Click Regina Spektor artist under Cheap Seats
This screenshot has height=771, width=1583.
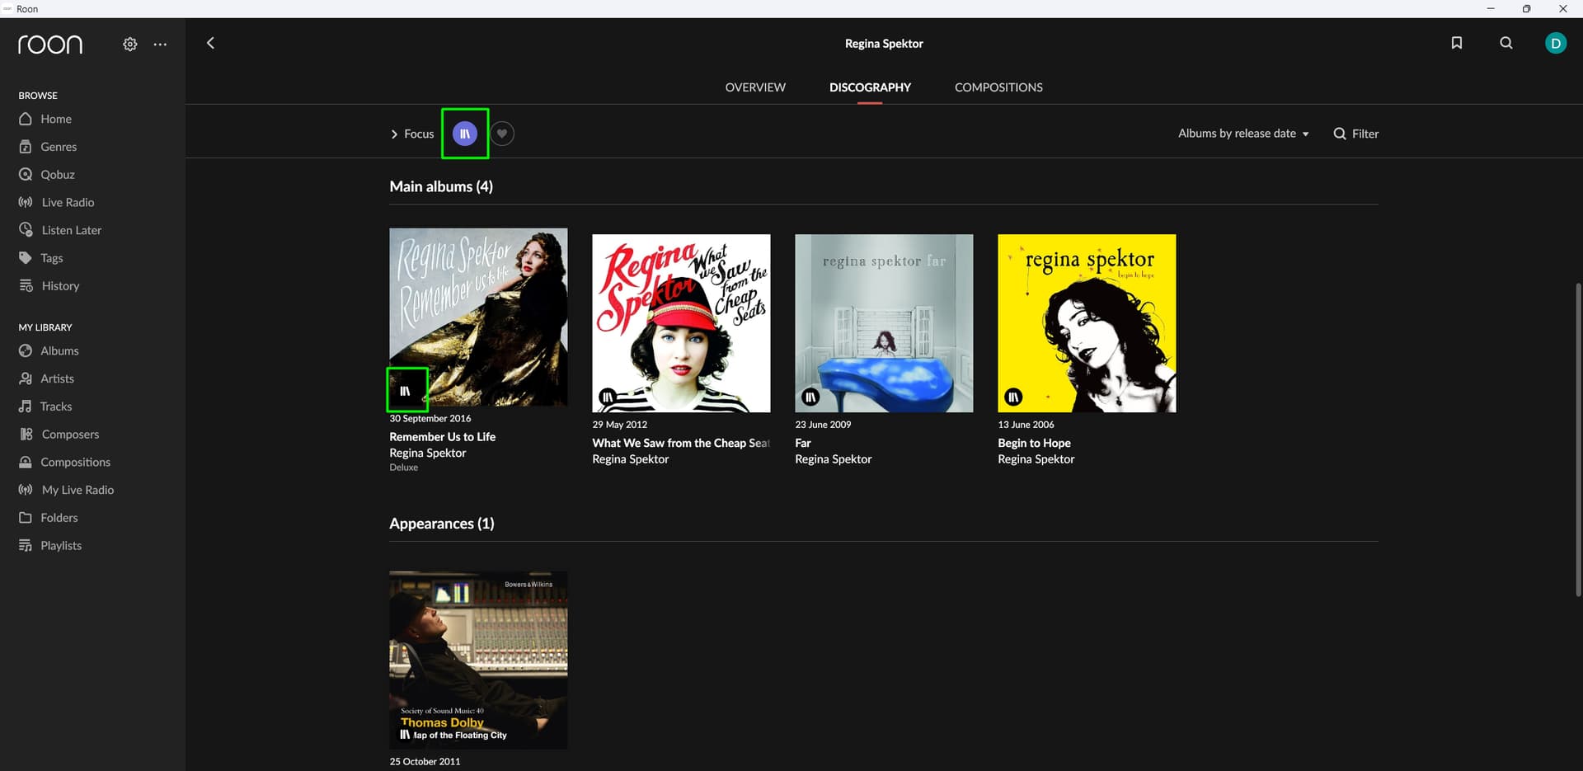click(x=630, y=459)
